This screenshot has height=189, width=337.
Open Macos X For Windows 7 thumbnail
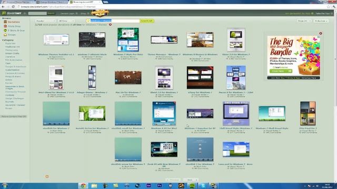pyautogui.click(x=236, y=78)
